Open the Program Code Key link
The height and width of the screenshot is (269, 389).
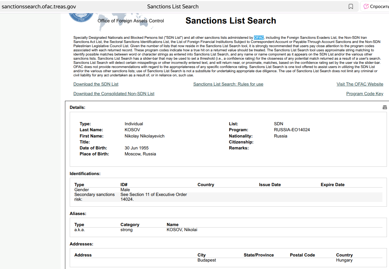365,94
